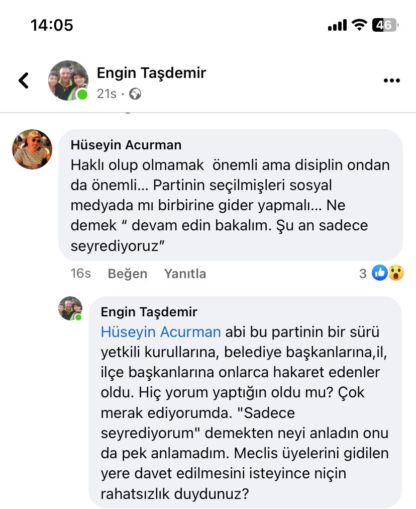416x509 pixels.
Task: Tap the 21s post timestamp
Action: point(107,94)
